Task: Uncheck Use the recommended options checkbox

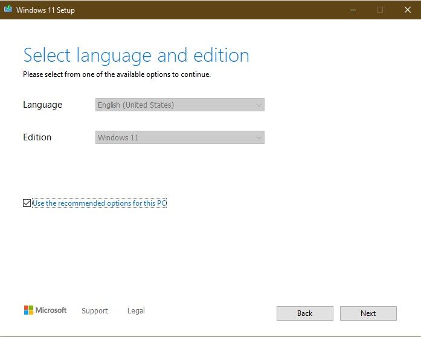Action: click(x=27, y=203)
